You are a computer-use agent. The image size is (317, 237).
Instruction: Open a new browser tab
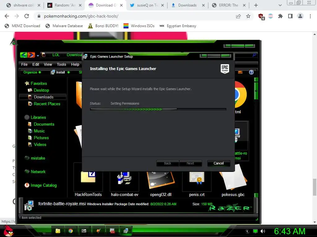pyautogui.click(x=256, y=5)
